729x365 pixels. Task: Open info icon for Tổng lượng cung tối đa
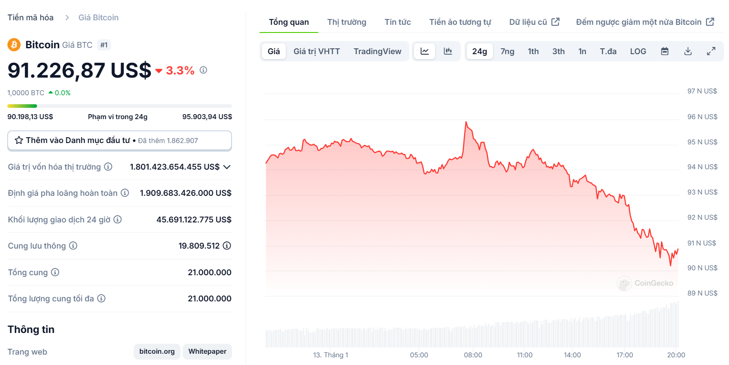(x=102, y=298)
